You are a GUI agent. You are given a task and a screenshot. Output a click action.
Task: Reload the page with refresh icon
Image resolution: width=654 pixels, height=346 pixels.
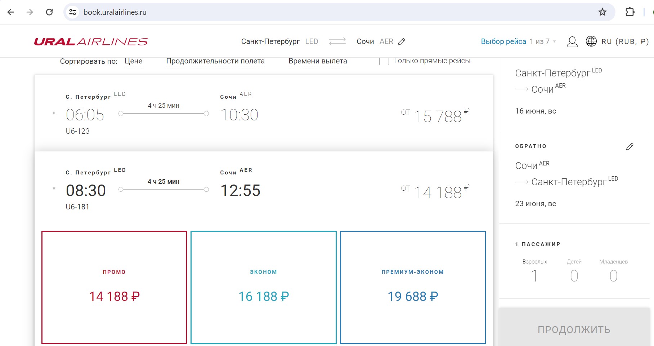[49, 12]
